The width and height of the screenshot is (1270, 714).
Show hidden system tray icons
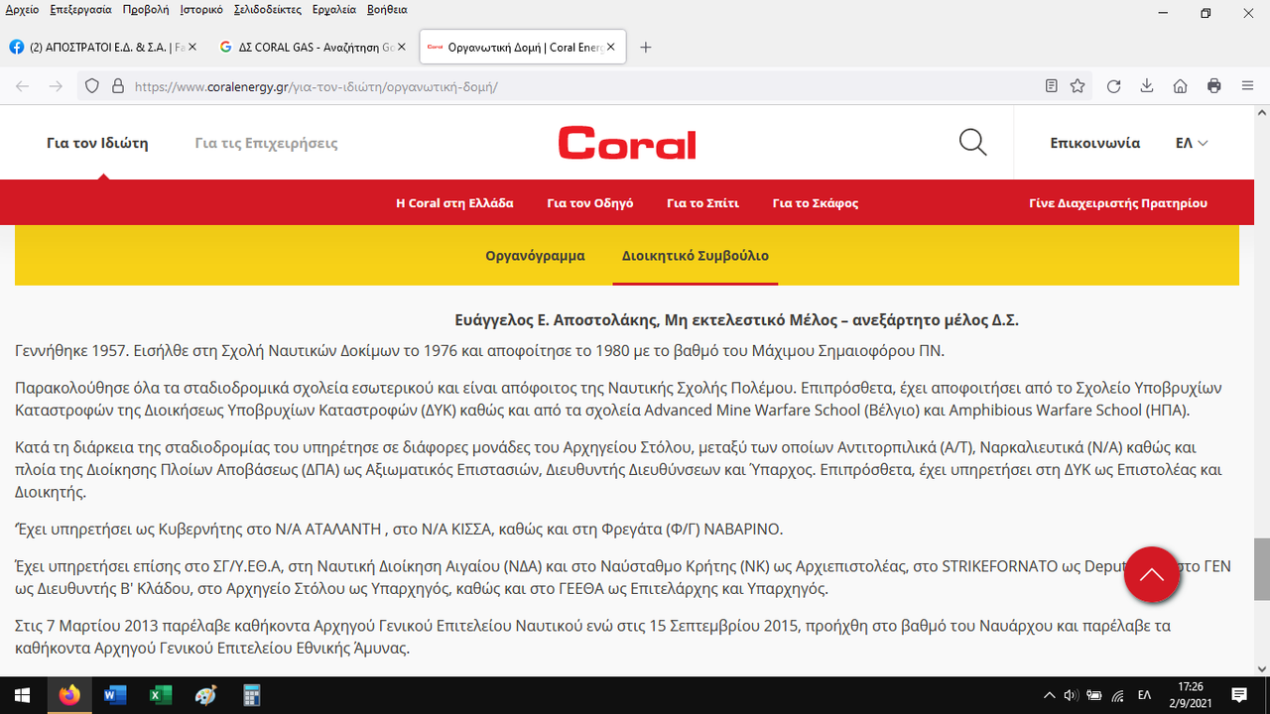[1050, 695]
